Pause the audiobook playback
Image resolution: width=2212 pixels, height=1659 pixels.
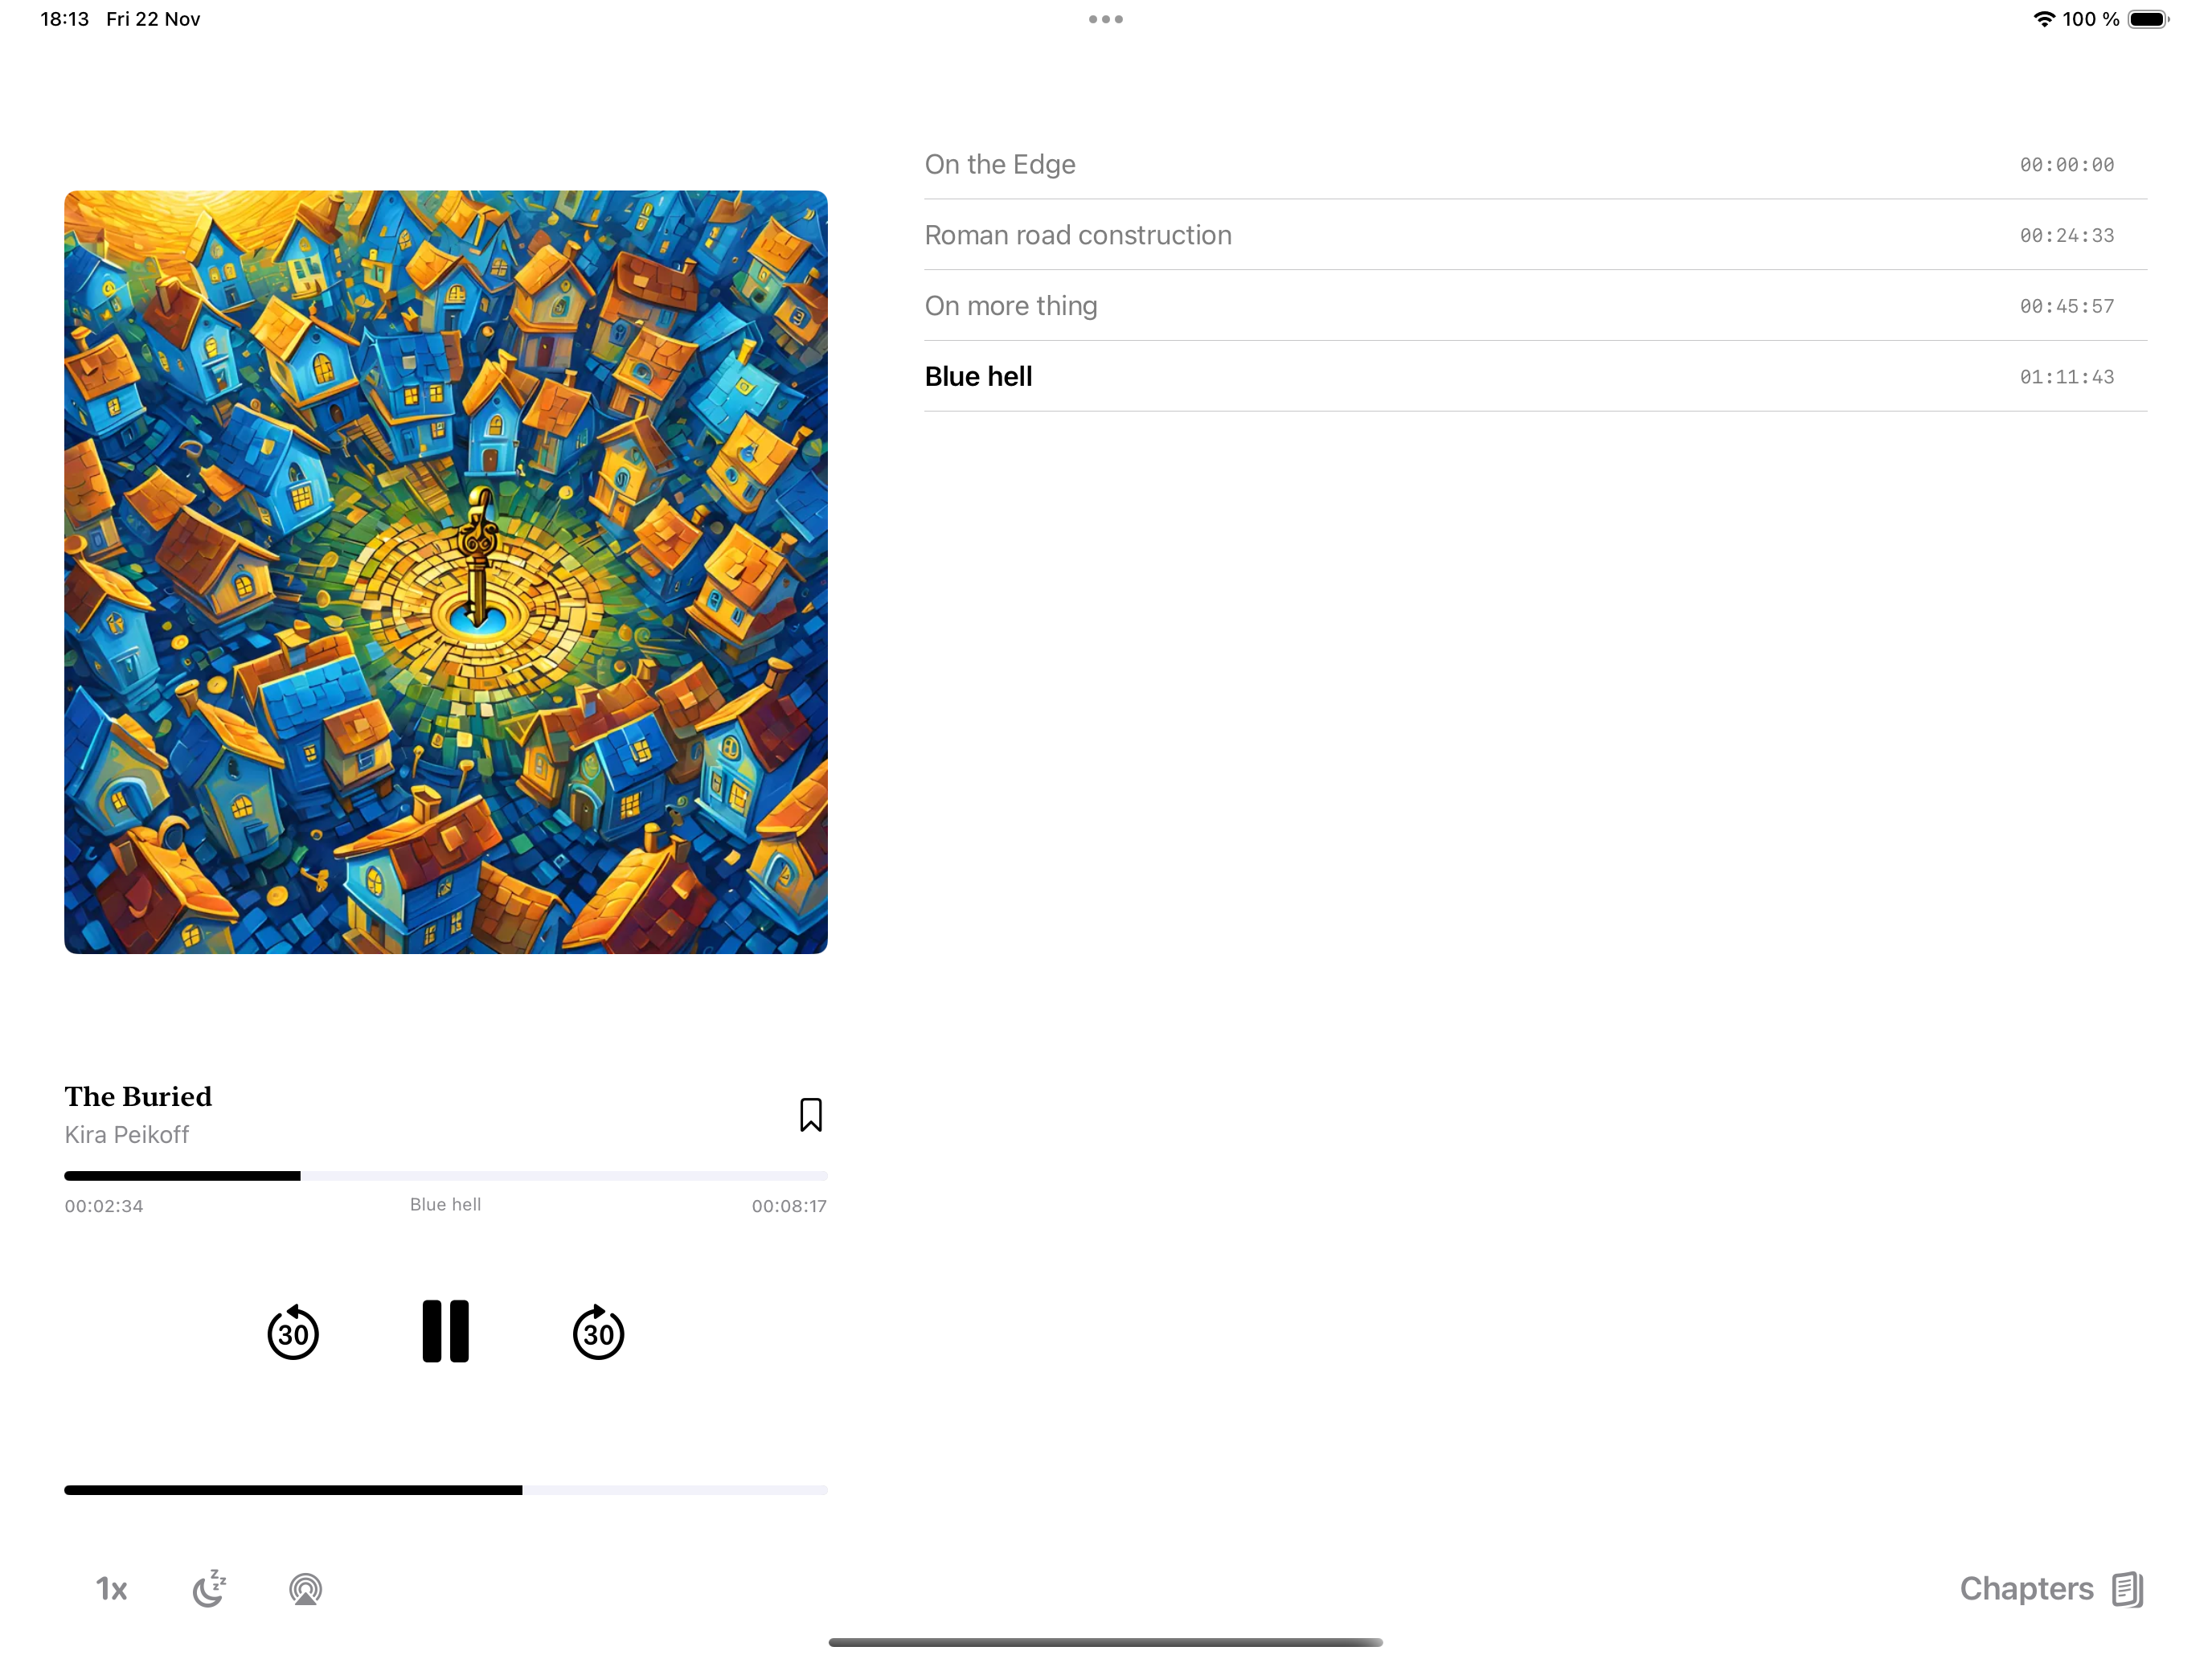coord(445,1331)
